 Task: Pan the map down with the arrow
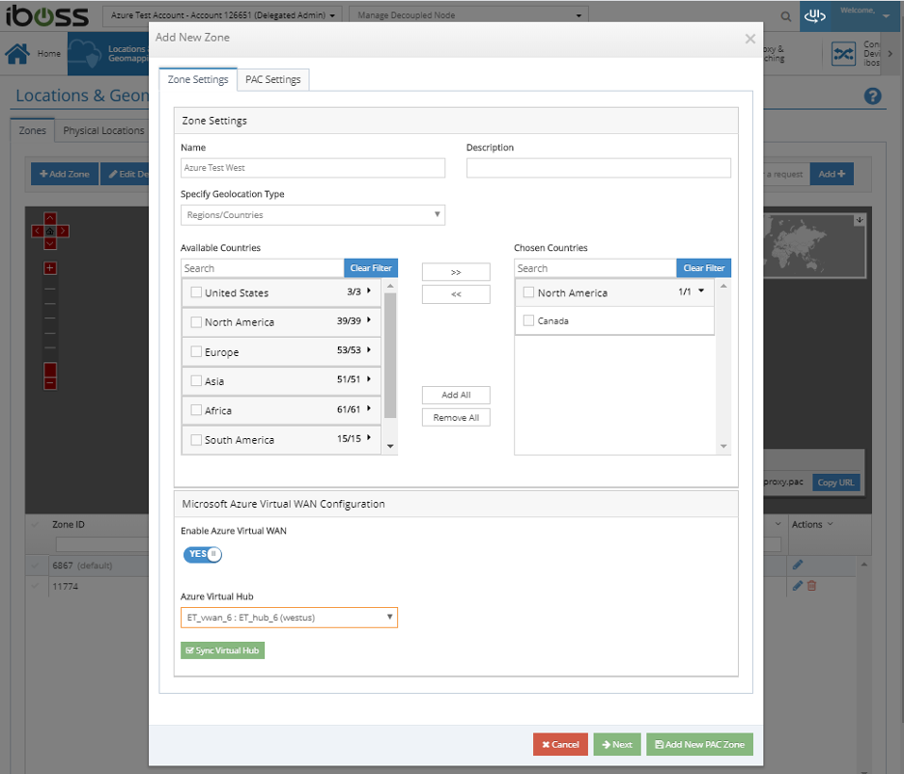coord(50,243)
